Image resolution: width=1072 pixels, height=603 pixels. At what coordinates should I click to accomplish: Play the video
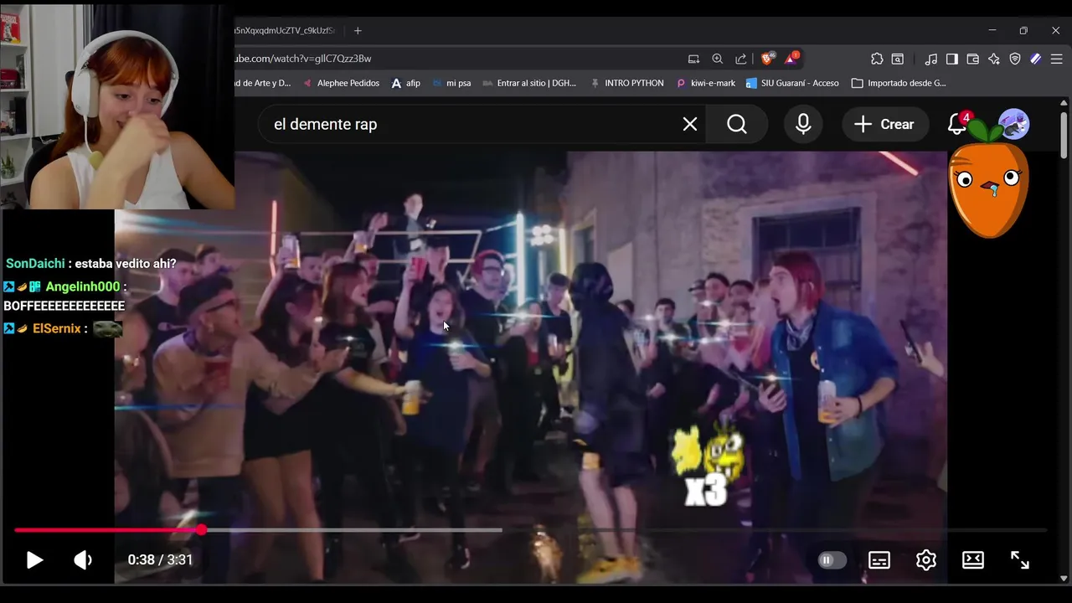(34, 559)
